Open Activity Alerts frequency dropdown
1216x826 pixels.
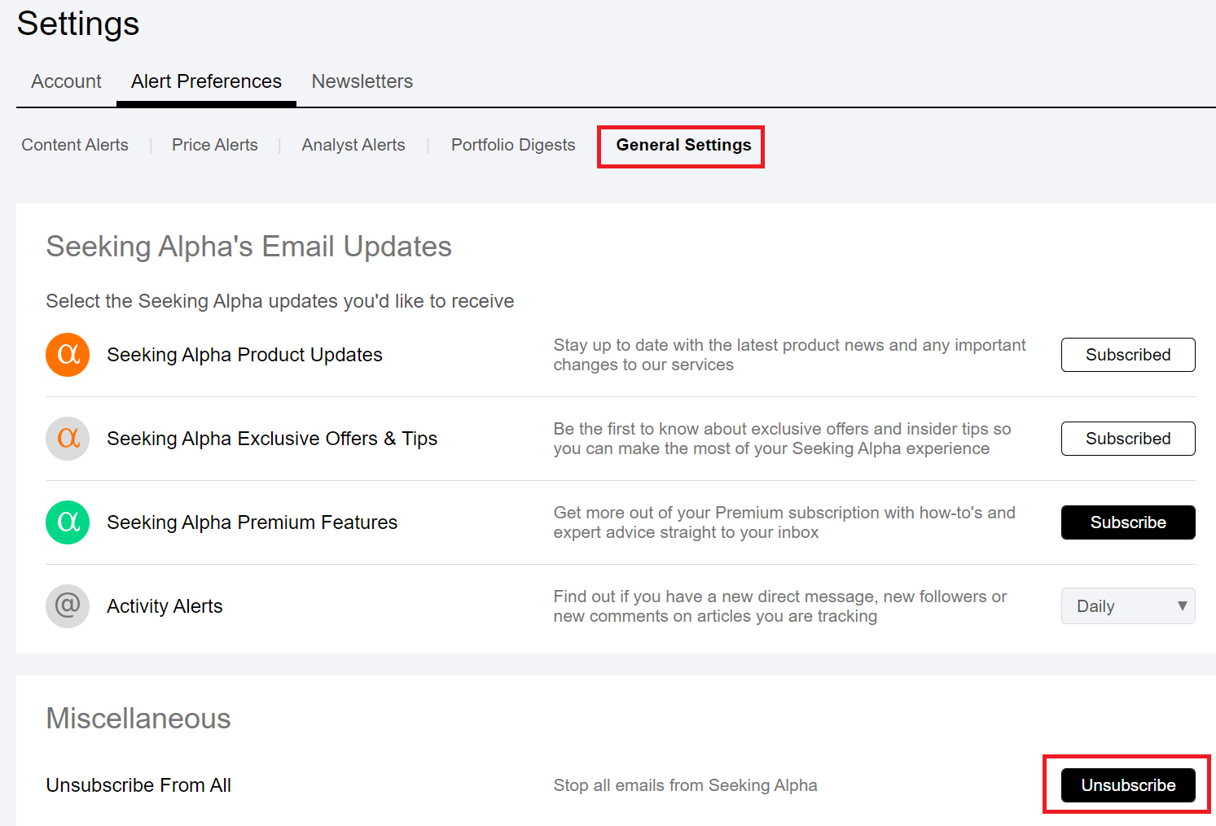(x=1128, y=606)
